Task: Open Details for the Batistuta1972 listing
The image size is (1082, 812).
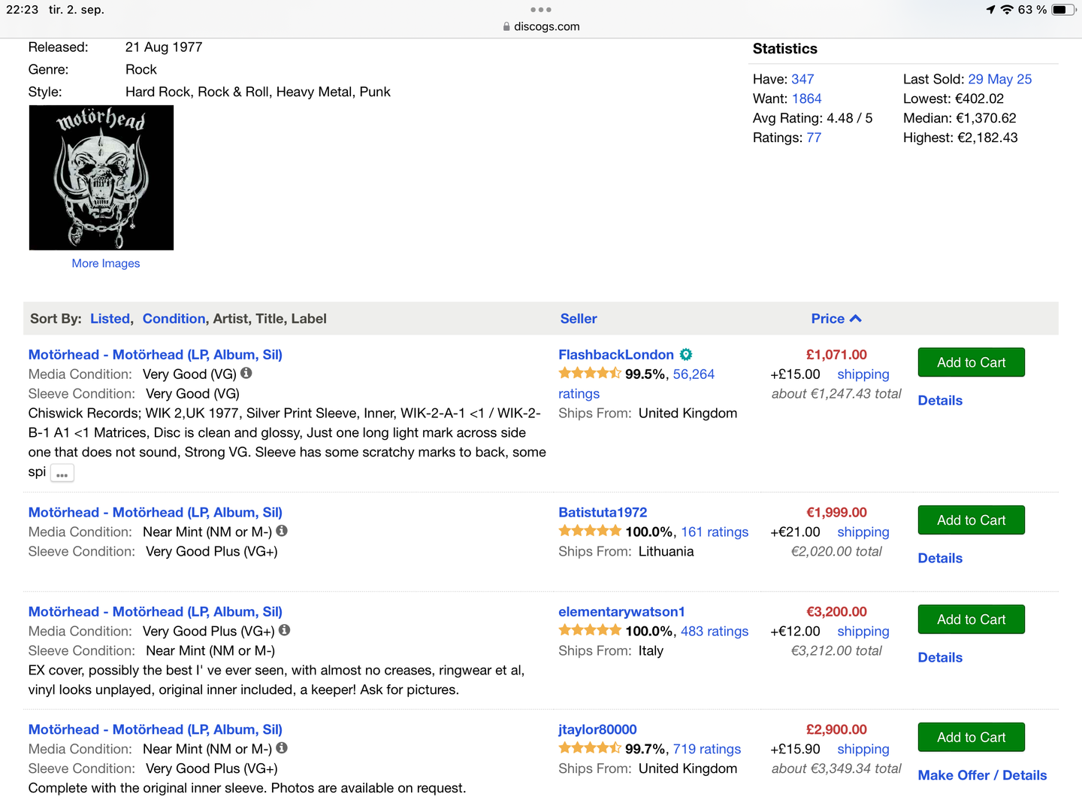Action: [940, 559]
